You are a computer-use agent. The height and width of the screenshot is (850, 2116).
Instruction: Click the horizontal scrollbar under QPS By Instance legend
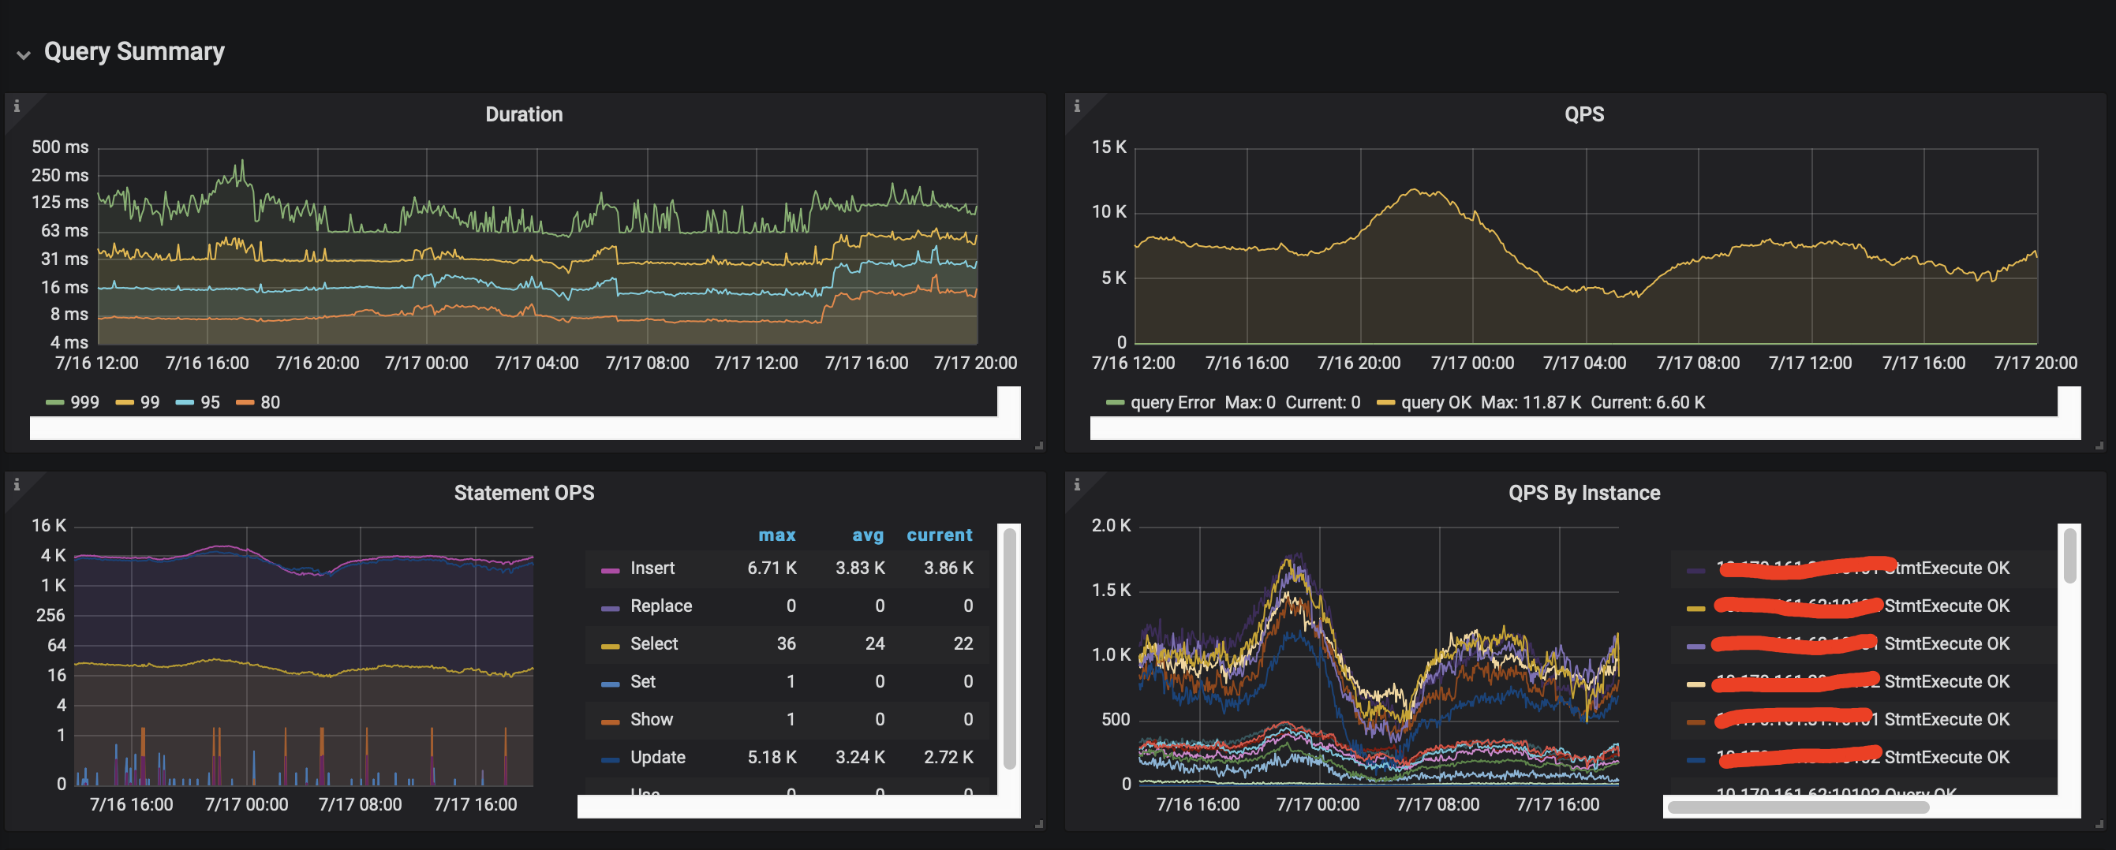coord(1798,807)
